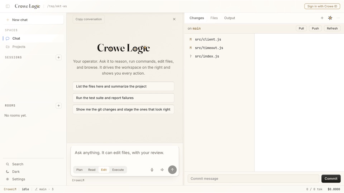The height and width of the screenshot is (193, 344).
Task: Start voice input with the microphone icon
Action: pyautogui.click(x=152, y=169)
